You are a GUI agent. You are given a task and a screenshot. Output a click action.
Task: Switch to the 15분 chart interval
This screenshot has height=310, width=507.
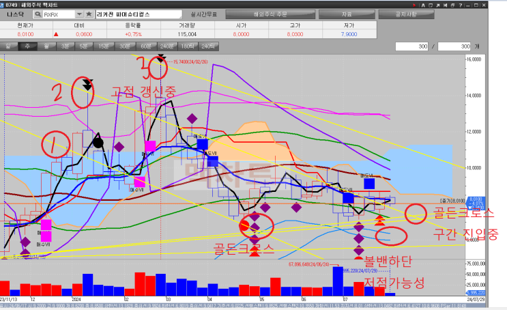[104, 46]
